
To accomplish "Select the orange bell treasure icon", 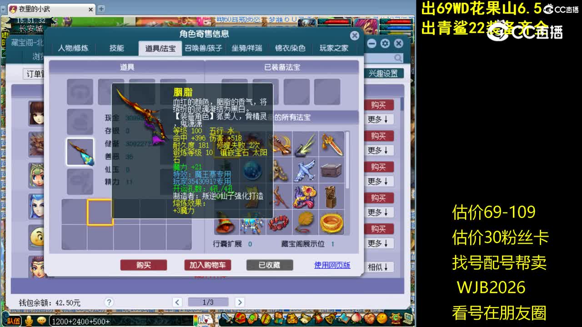I will click(226, 223).
